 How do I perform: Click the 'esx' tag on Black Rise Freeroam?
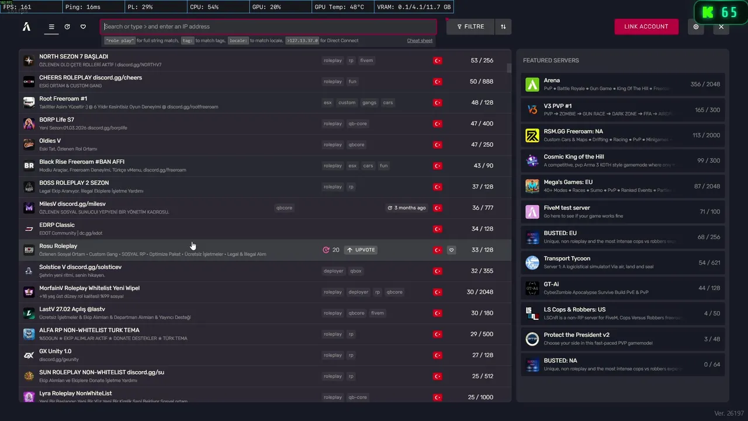click(x=352, y=165)
